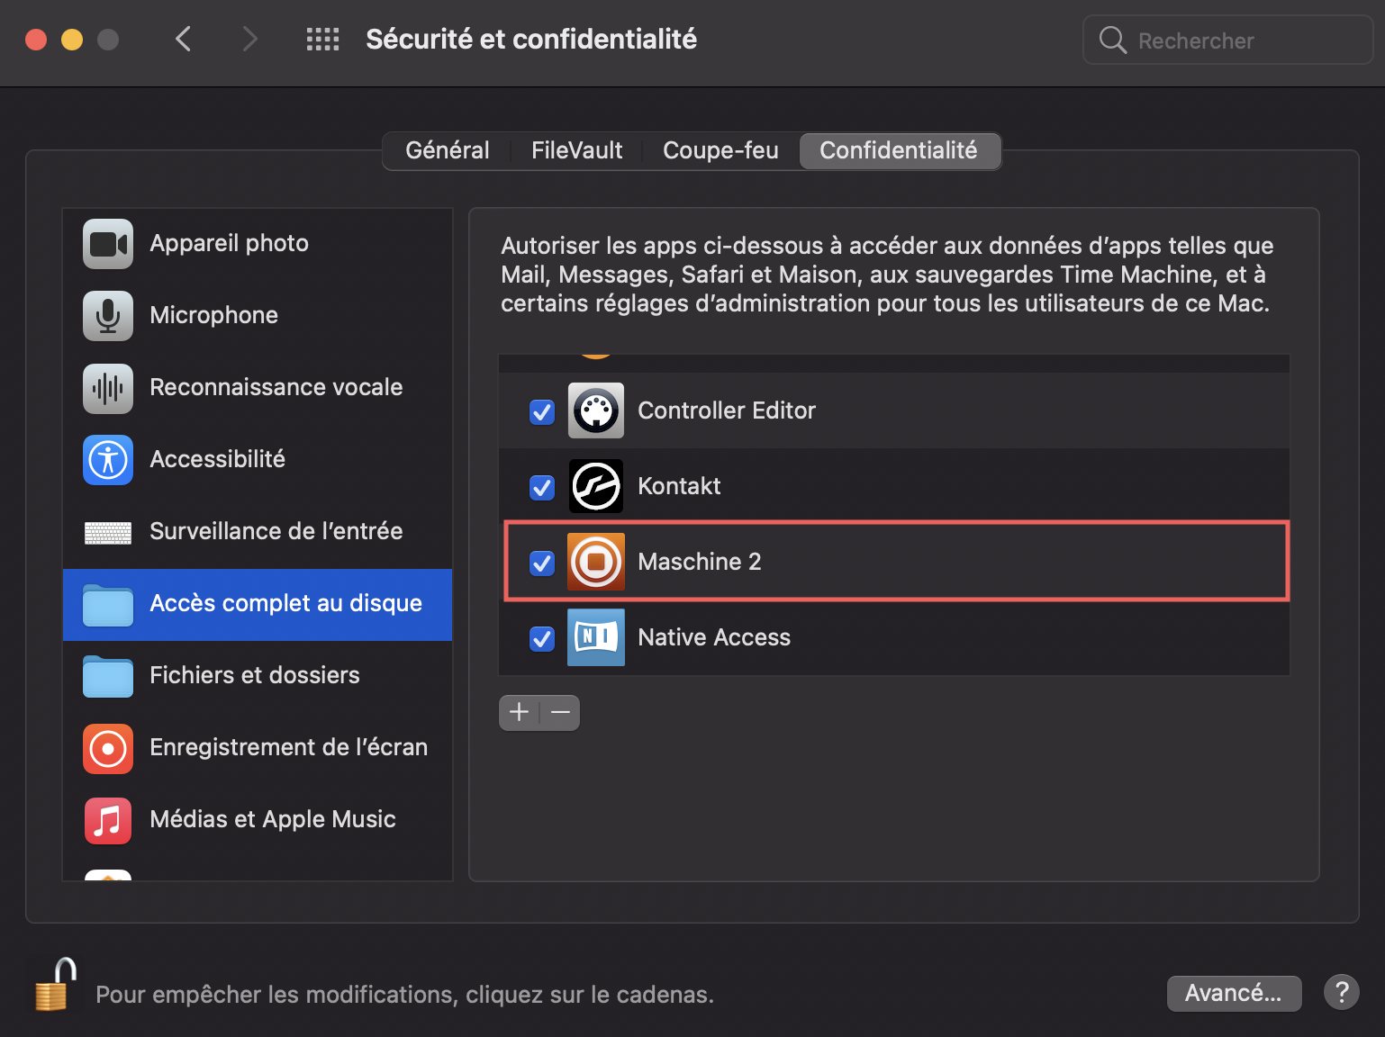Select Surveillance de l'entrée category
This screenshot has width=1385, height=1037.
(x=258, y=532)
